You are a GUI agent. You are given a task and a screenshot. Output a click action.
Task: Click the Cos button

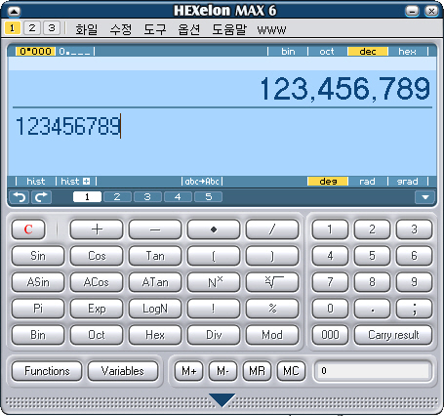(x=97, y=256)
